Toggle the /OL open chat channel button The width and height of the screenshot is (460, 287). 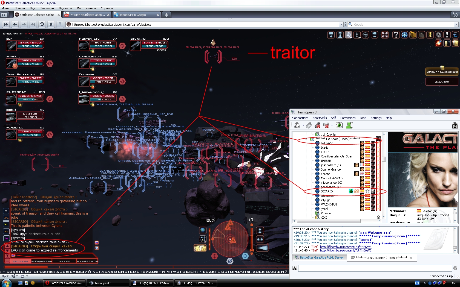click(x=6, y=231)
